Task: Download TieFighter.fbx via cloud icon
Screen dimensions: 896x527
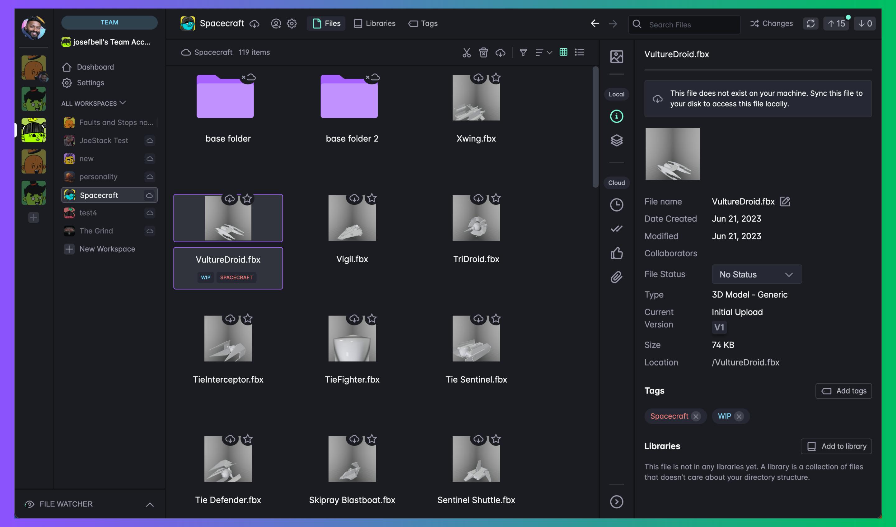Action: 354,319
